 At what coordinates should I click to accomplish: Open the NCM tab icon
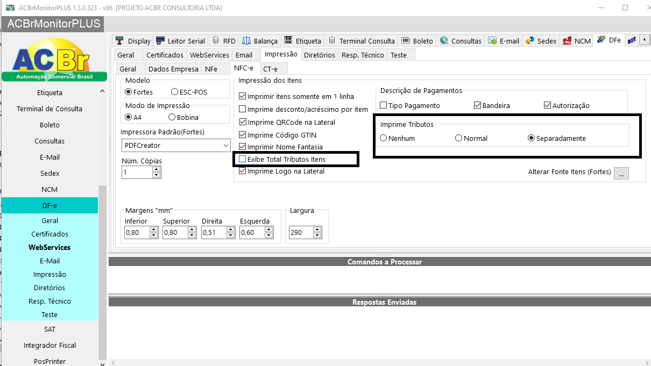coord(567,40)
